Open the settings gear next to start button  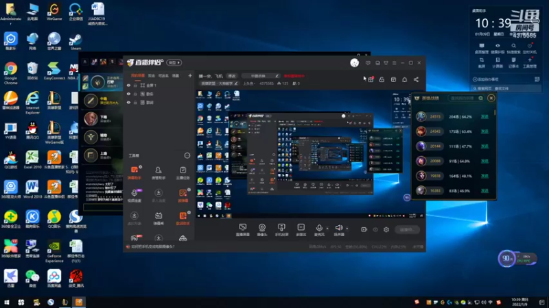click(x=386, y=229)
